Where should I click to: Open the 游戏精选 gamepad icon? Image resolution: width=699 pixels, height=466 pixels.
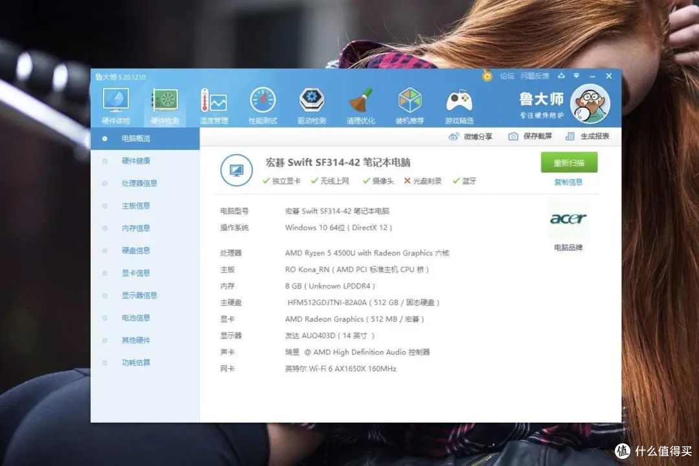[x=459, y=106]
